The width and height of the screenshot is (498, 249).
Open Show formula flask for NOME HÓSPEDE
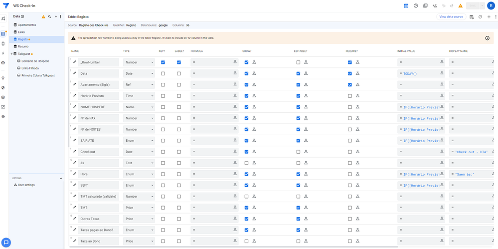tap(254, 107)
